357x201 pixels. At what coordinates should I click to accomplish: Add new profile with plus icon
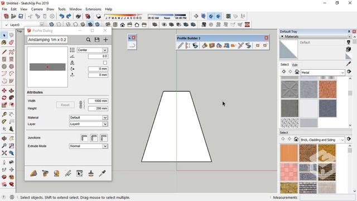[x=105, y=40]
